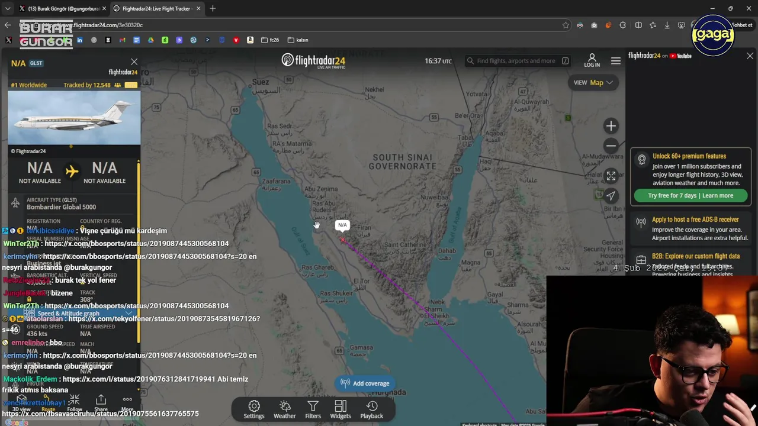
Task: Open the fc26 bookmarks folder
Action: 269,40
